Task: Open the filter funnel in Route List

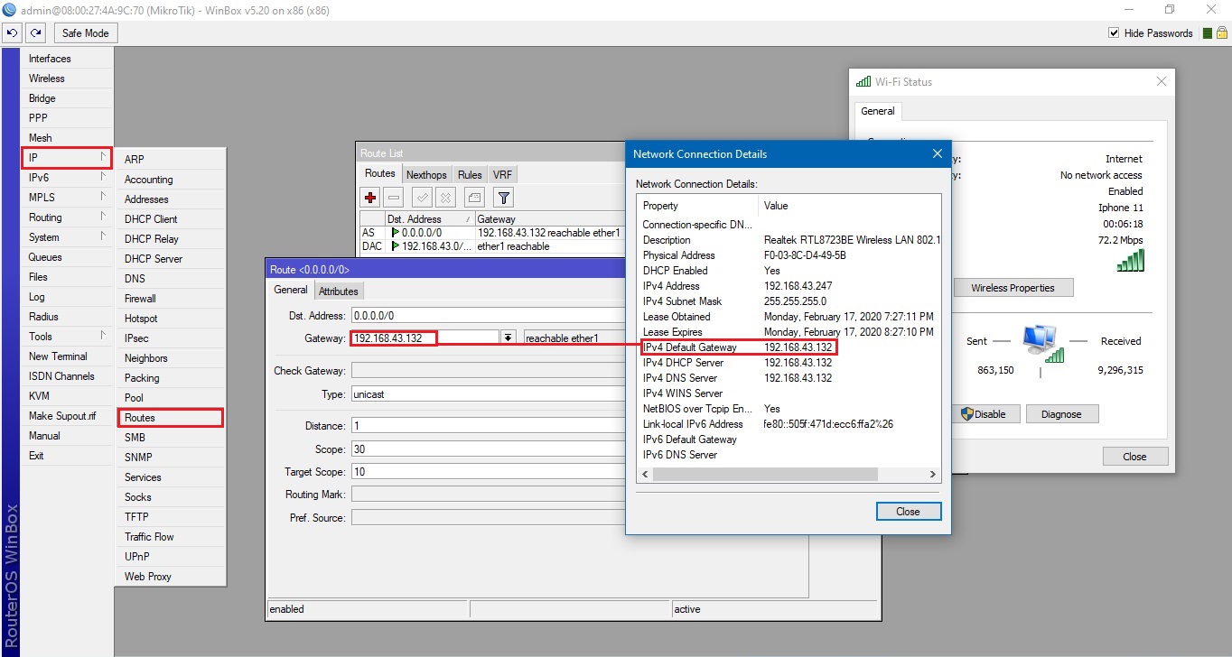Action: 504,197
